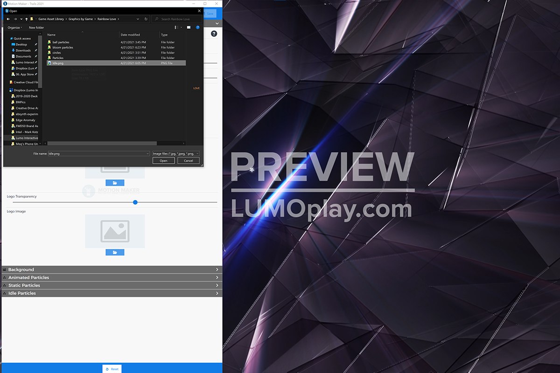Click the Reset button at bottom
This screenshot has width=560, height=373.
tap(112, 369)
